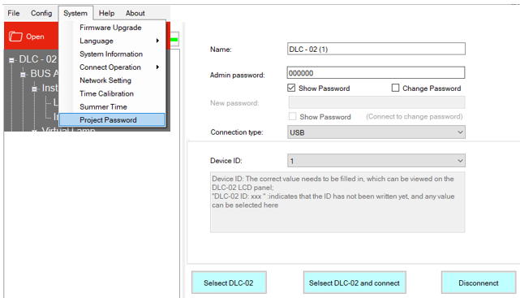520x298 pixels.
Task: Collapse the BUS A tree node
Action: pyautogui.click(x=23, y=75)
